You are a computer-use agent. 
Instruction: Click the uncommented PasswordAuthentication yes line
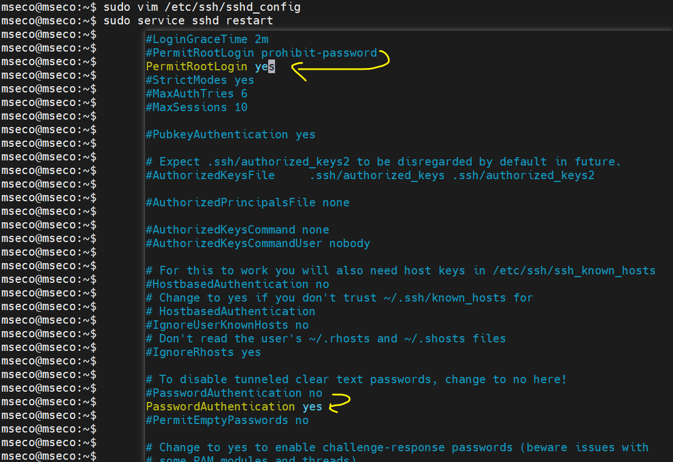[234, 406]
